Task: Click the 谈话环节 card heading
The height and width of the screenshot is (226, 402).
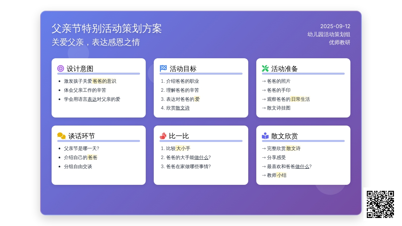Action: pyautogui.click(x=82, y=136)
